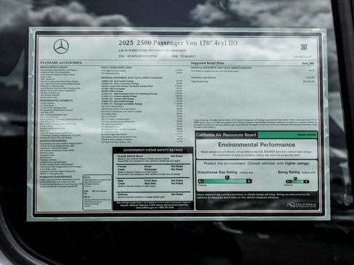Click the 'Front Seat' label in Side Crash

[150, 180]
